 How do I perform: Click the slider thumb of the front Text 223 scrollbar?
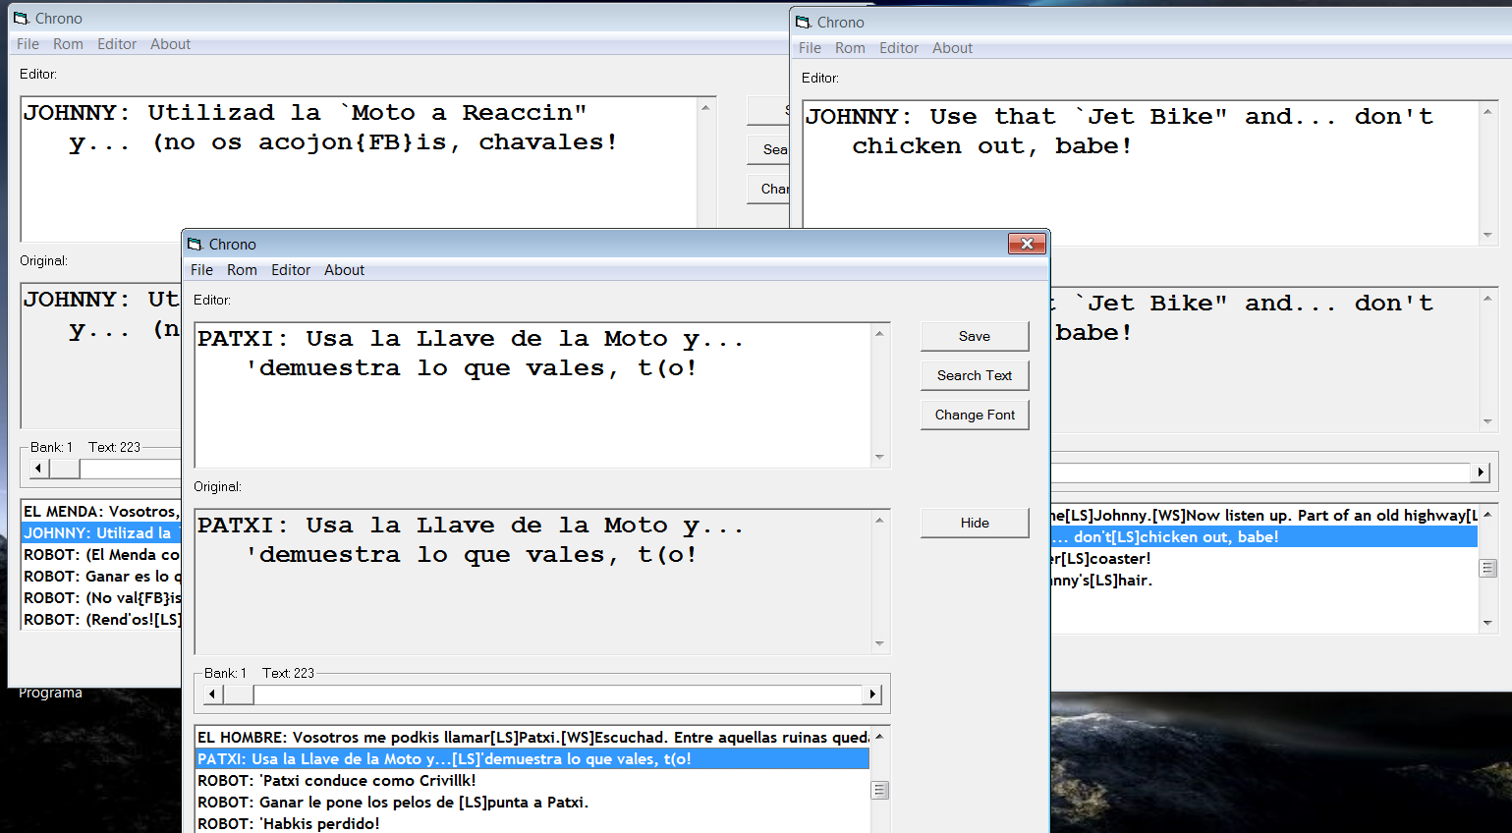[x=239, y=694]
